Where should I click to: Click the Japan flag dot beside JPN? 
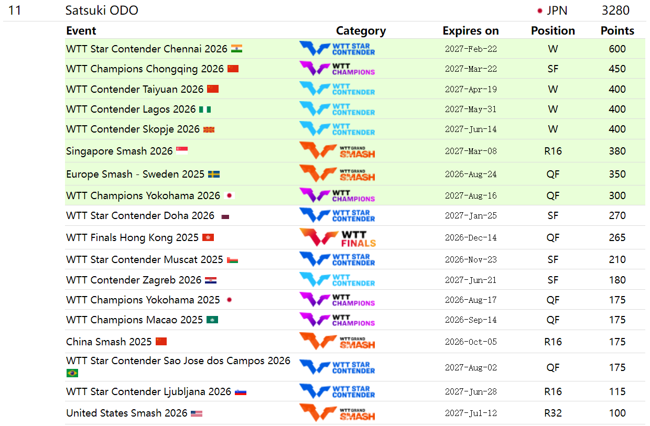[539, 10]
